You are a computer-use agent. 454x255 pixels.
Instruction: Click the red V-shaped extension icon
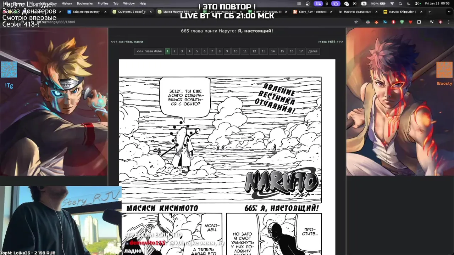tap(410, 22)
